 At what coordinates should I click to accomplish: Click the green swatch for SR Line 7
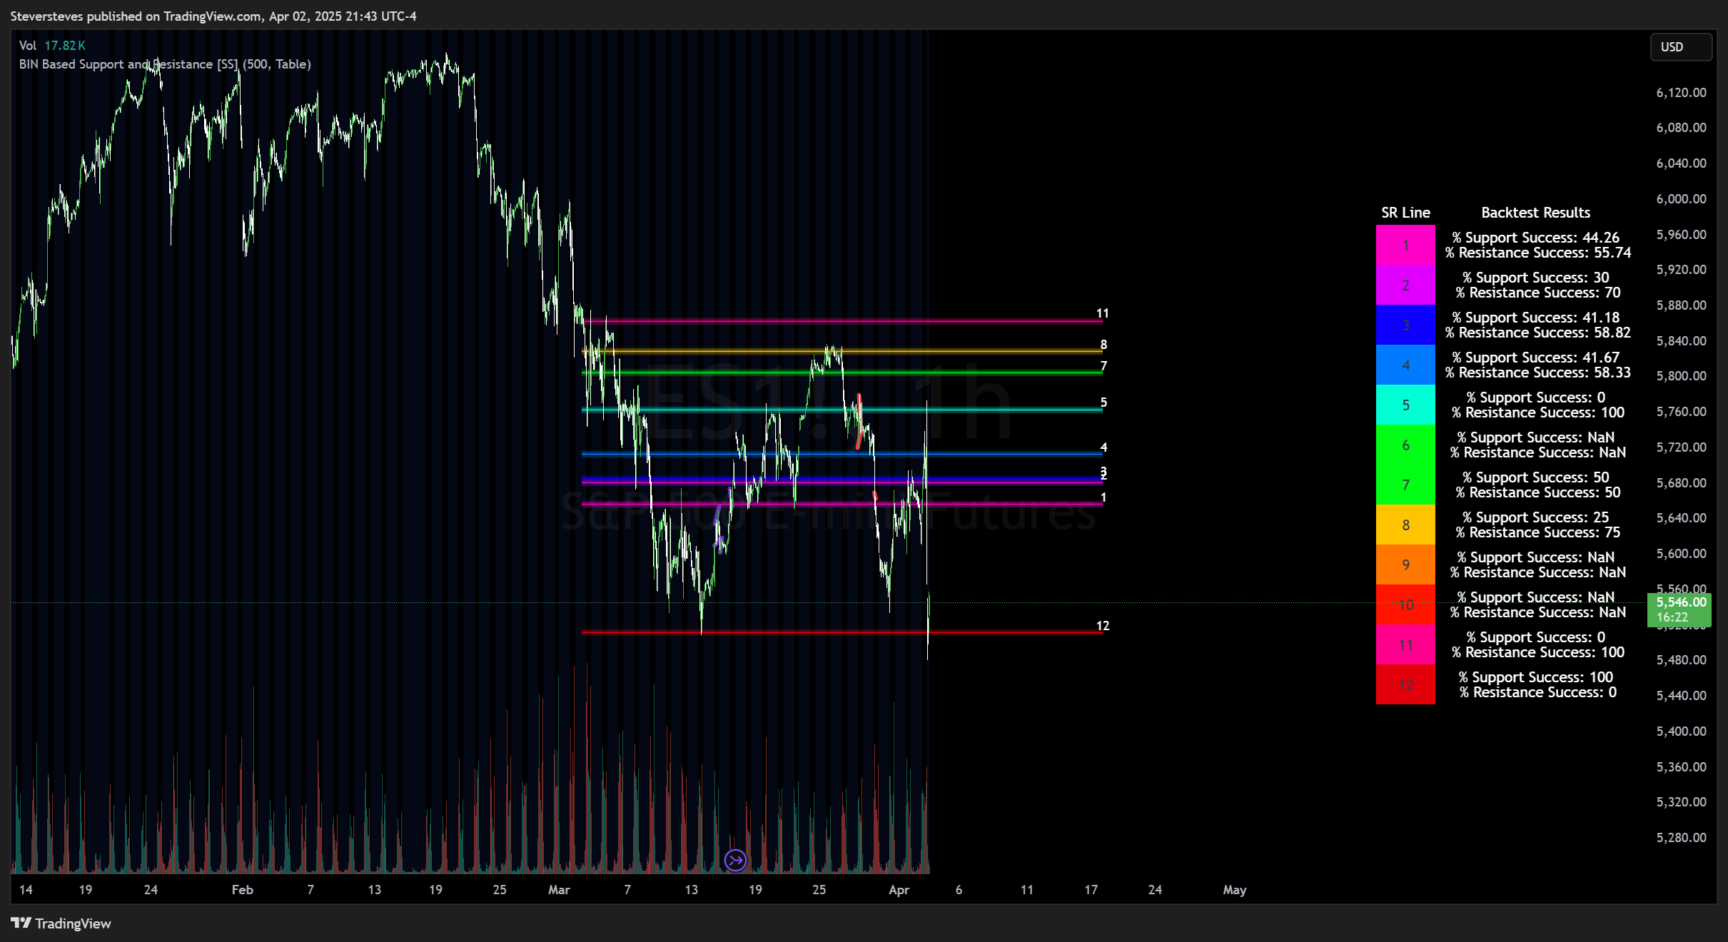(1405, 485)
